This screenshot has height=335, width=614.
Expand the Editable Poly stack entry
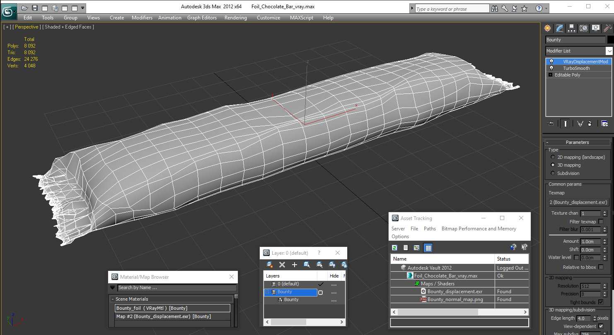pos(550,75)
